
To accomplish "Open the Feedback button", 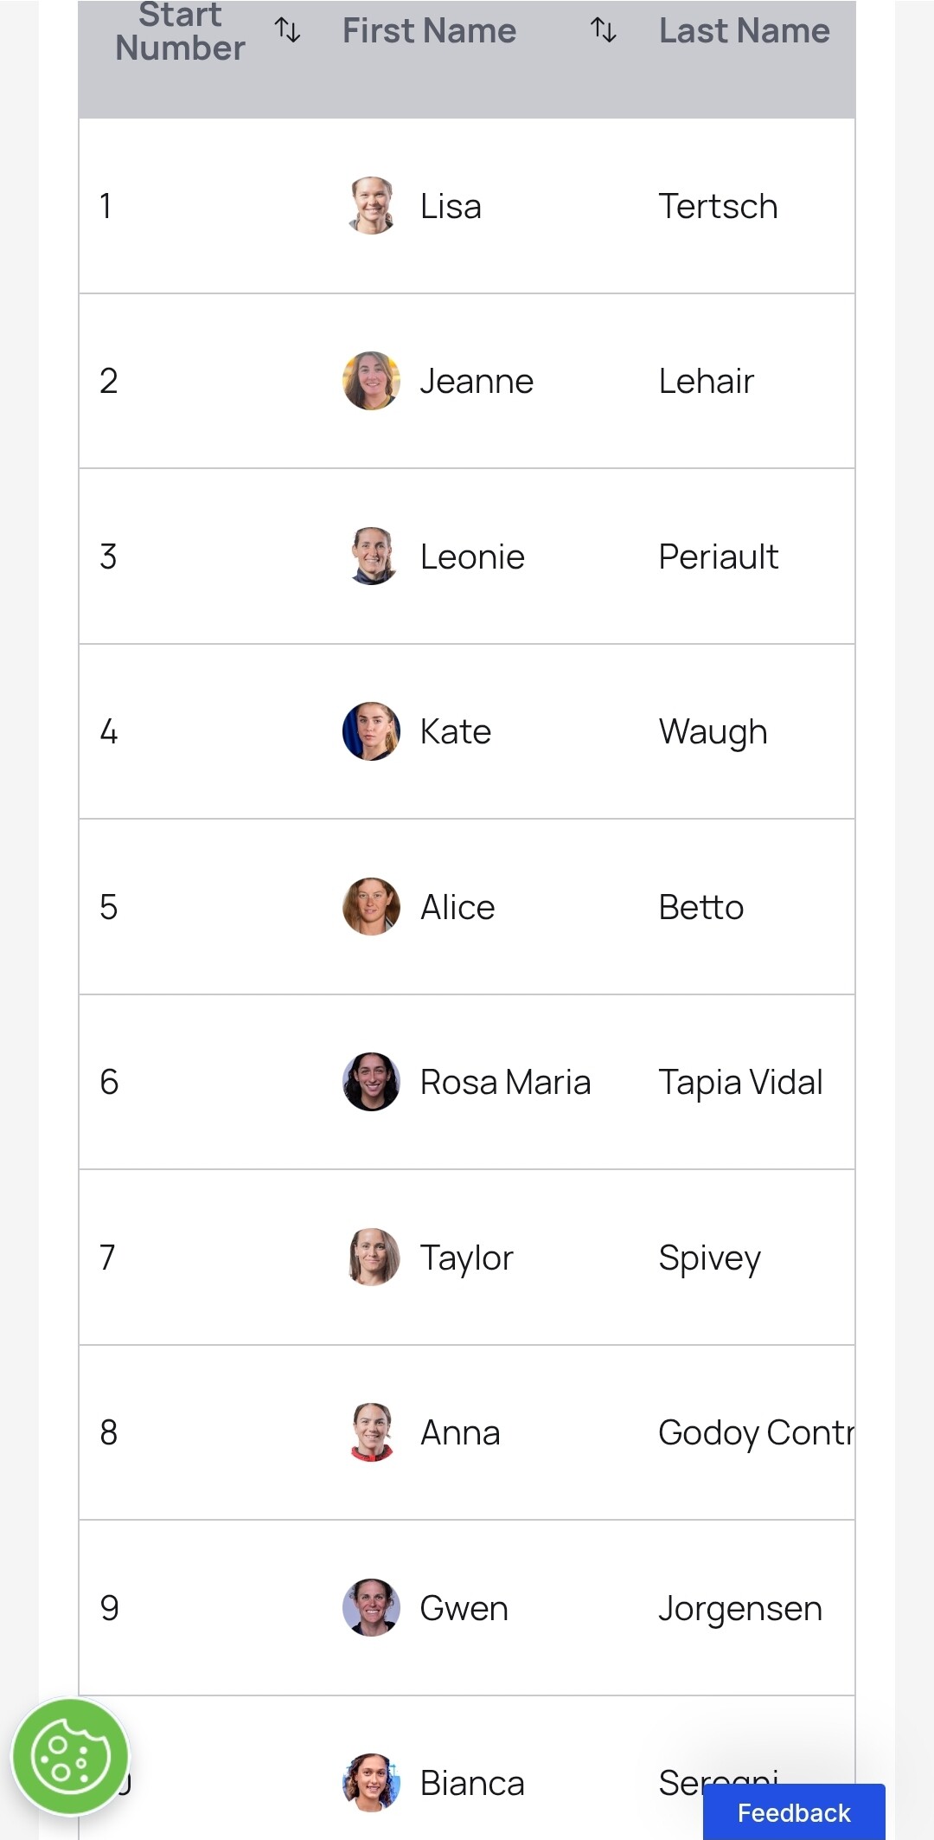I will click(x=794, y=1812).
